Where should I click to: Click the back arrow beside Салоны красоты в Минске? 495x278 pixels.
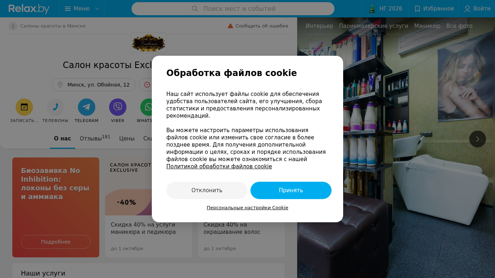pyautogui.click(x=13, y=26)
